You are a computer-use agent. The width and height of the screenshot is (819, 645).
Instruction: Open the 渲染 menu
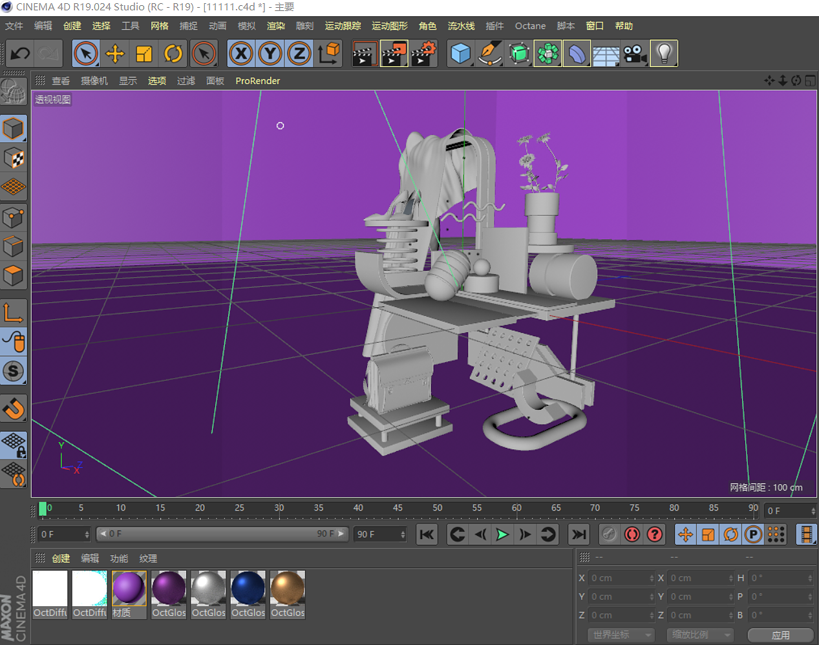pos(275,26)
